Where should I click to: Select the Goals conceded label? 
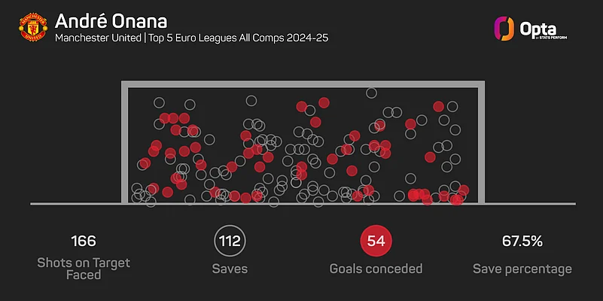(376, 269)
